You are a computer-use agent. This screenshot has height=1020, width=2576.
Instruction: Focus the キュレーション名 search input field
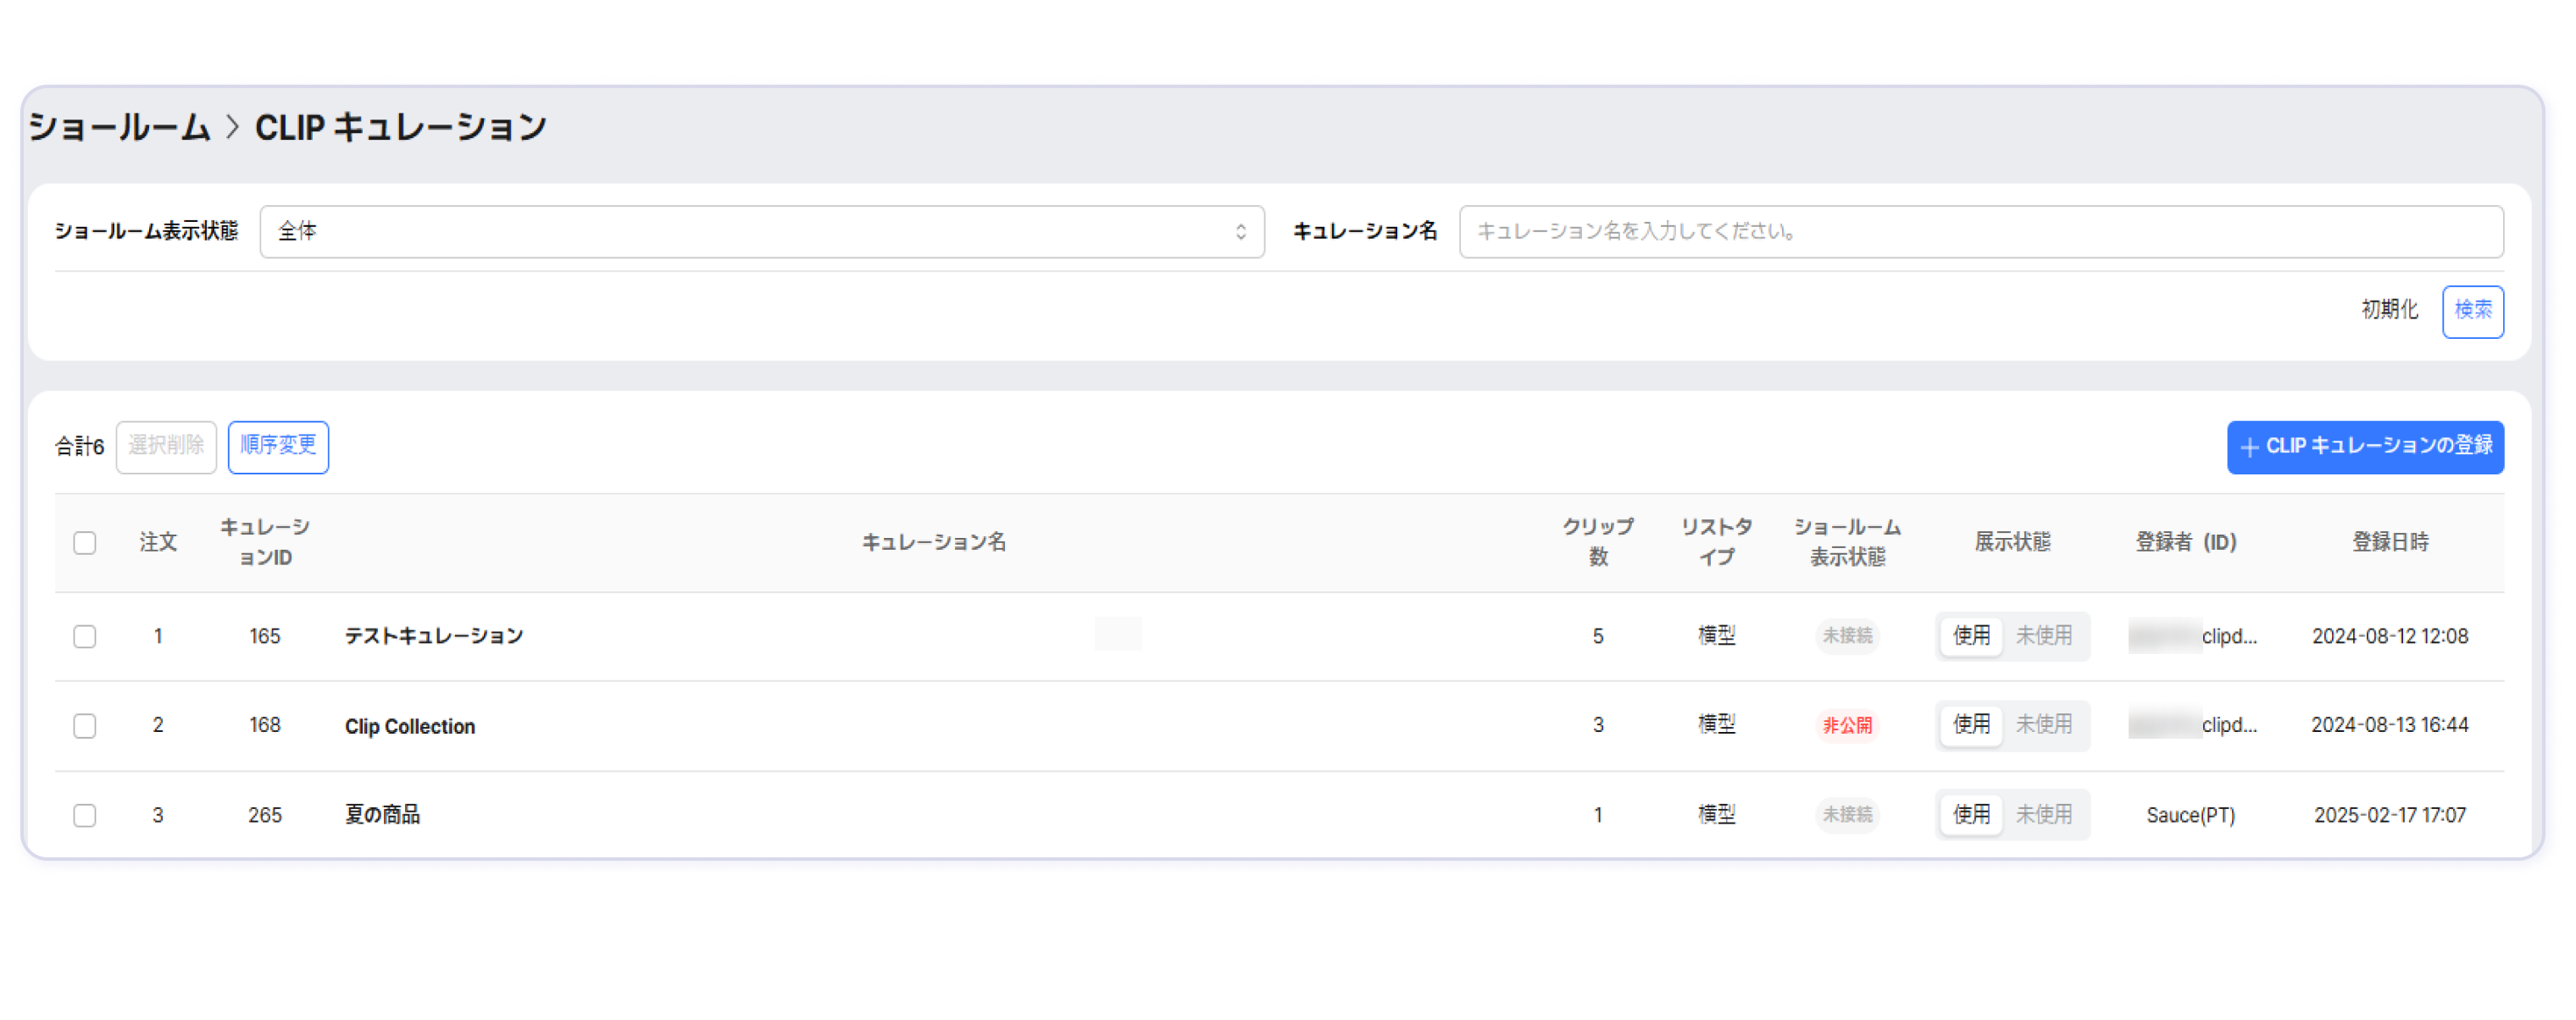(1980, 232)
